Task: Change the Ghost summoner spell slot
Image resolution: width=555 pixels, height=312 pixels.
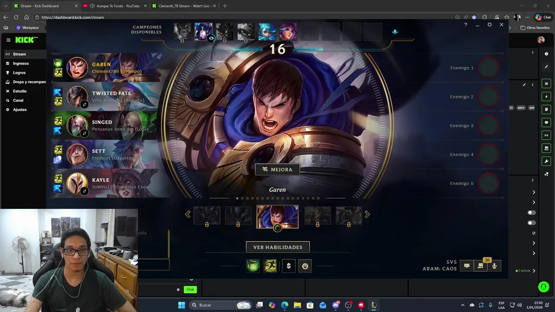Action: coord(270,266)
